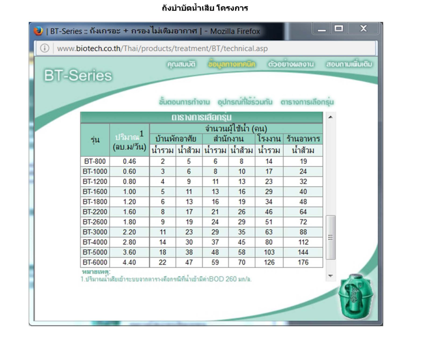Click the scroll down arrow beside table
The width and height of the screenshot is (425, 339).
(x=330, y=276)
